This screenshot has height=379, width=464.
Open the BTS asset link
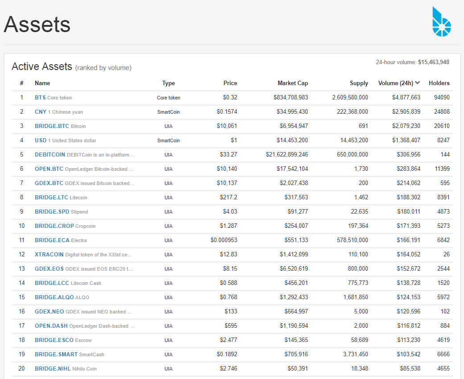(x=40, y=97)
